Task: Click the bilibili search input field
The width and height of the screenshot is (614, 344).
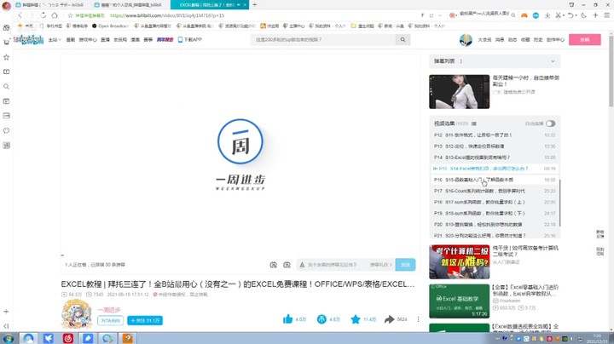Action: click(x=323, y=39)
